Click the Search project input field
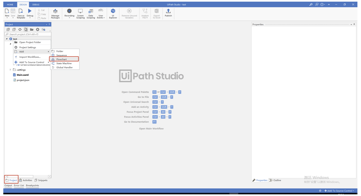Viewport: 361px width, 196px height. tap(28, 34)
